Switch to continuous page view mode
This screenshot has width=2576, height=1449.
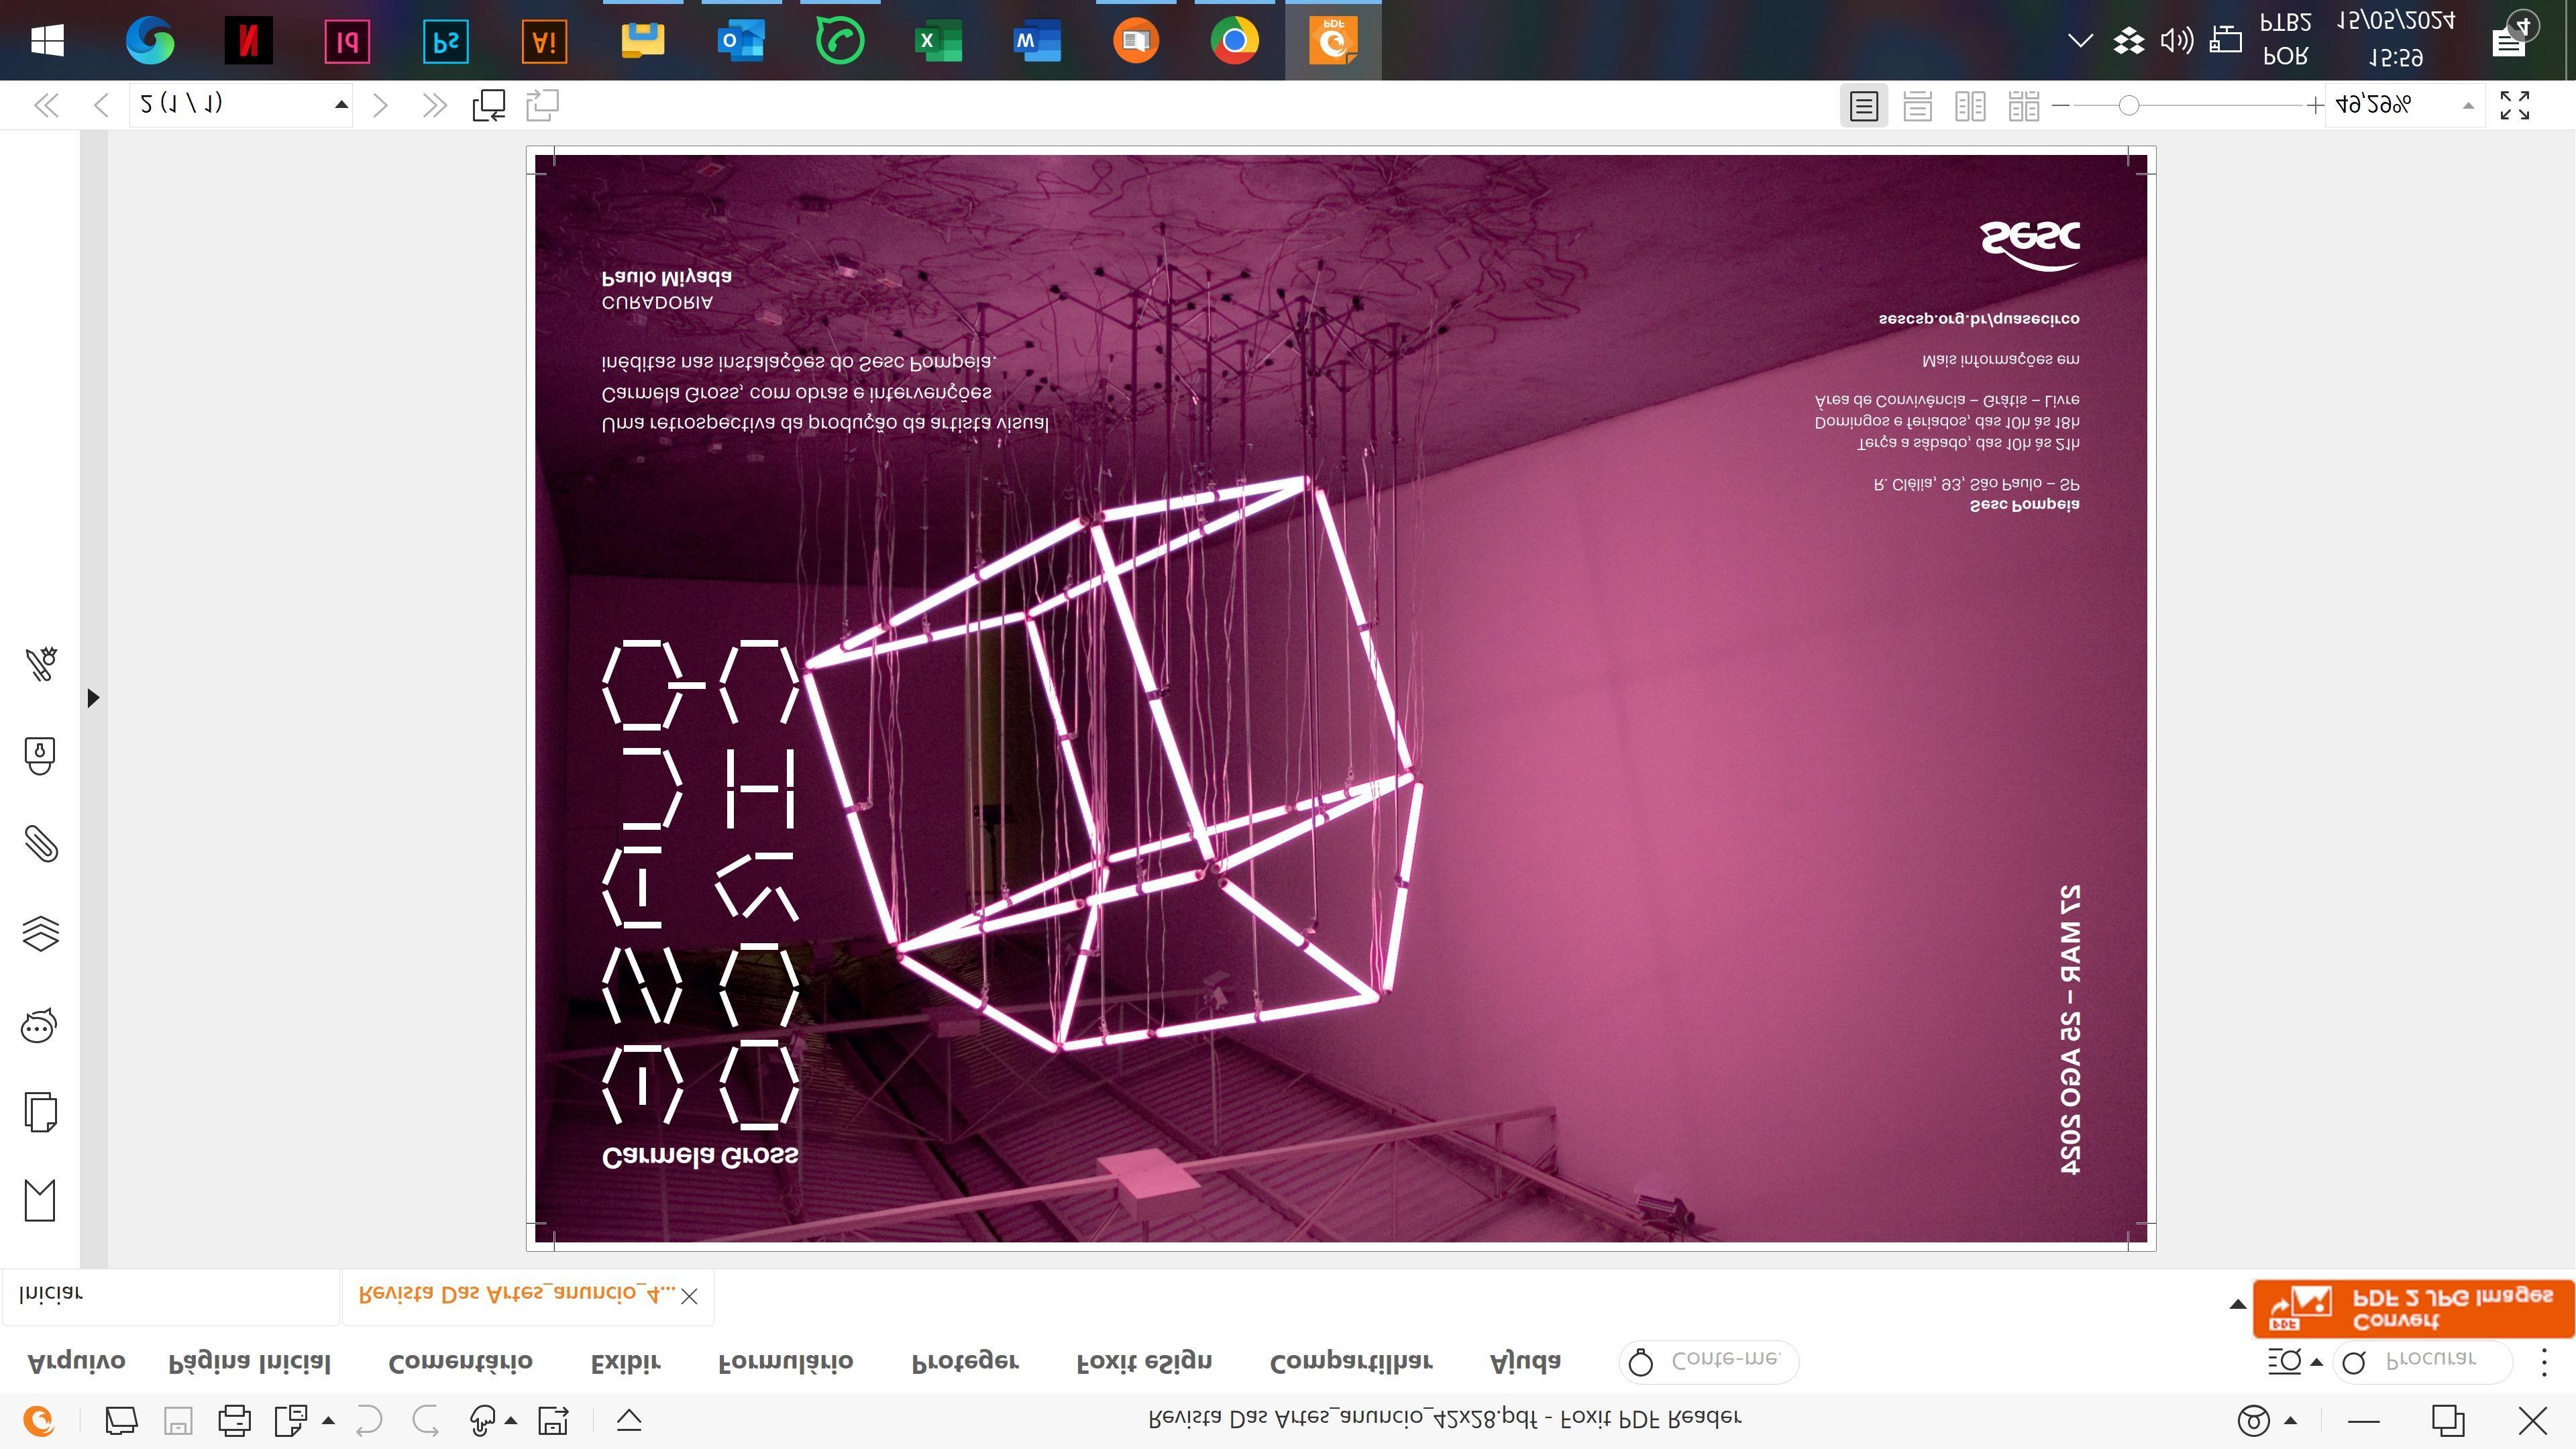[1917, 106]
